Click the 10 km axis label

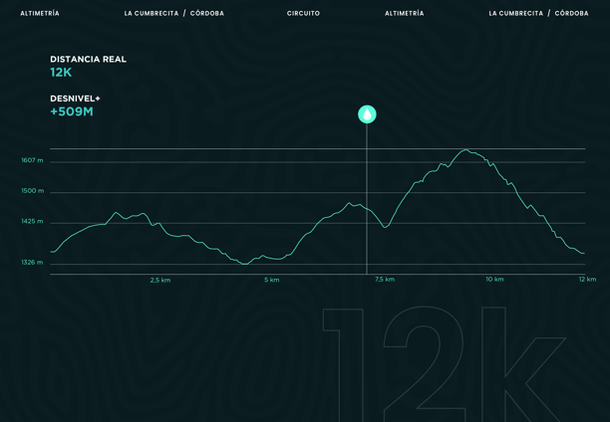click(x=494, y=279)
